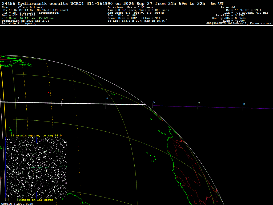Viewport: 273px width, 205px height.
Task: Click the green dashed motion track in the star chart
Action: 49,167
